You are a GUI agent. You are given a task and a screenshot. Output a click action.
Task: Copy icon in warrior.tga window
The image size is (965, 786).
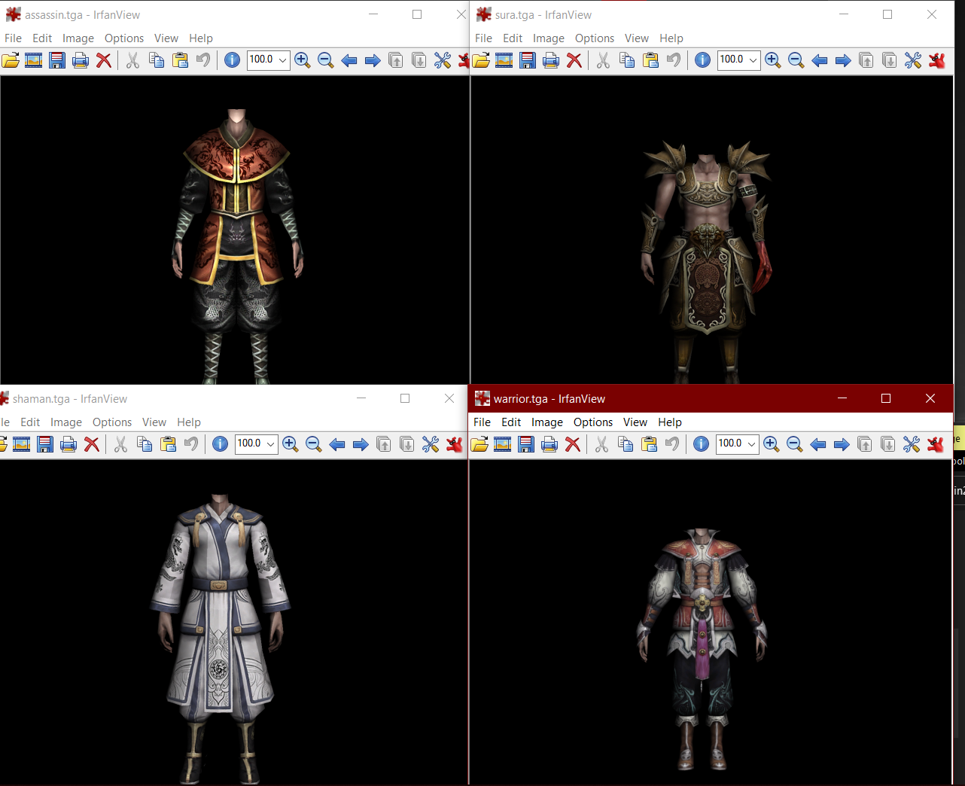pos(626,444)
